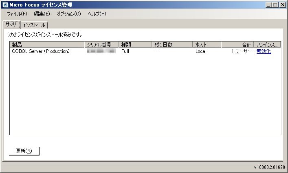Click the Local host cell
Image resolution: width=288 pixels, height=173 pixels.
(x=201, y=51)
